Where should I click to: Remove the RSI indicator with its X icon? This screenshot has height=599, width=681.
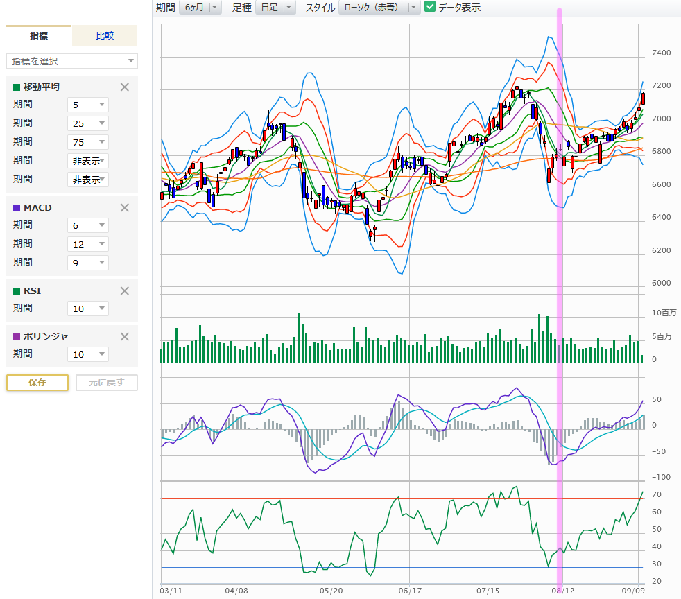tap(125, 291)
